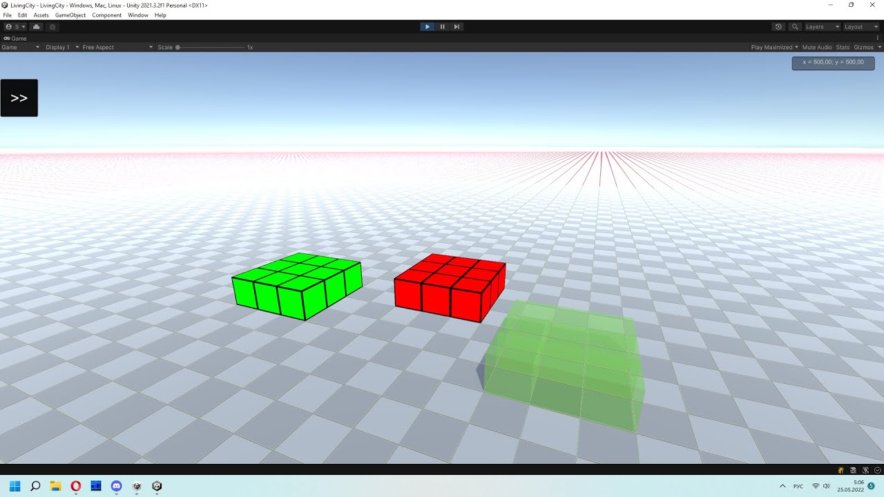Screen dimensions: 884x497
Task: Click the status bar activity indicator icon
Action: 877,470
